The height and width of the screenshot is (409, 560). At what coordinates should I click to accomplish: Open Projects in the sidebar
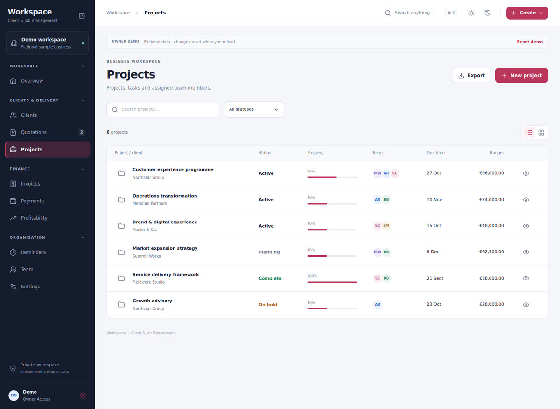48,150
